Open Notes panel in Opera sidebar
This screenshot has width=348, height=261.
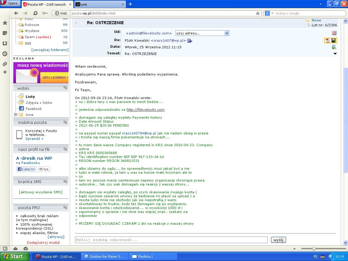(x=5, y=33)
